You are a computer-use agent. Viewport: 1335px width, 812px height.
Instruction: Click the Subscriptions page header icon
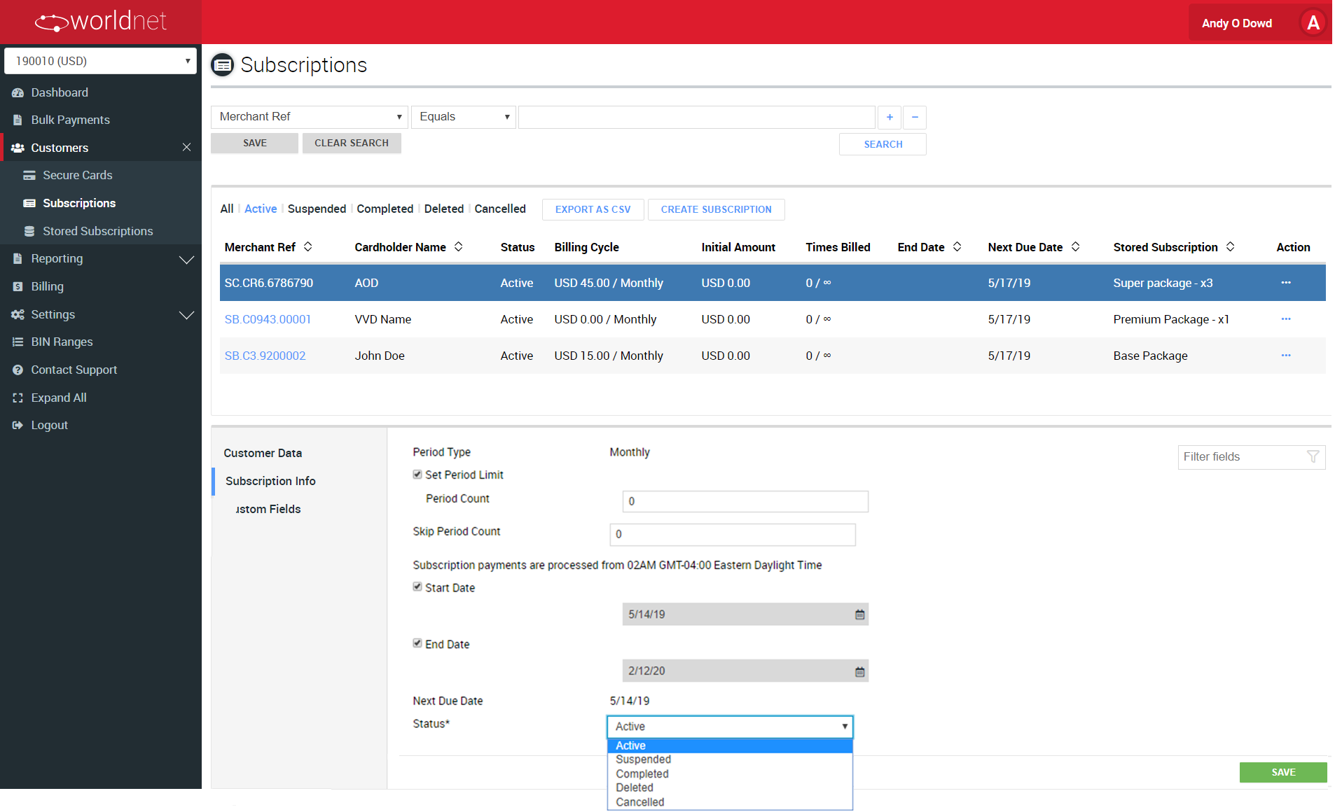click(x=223, y=65)
